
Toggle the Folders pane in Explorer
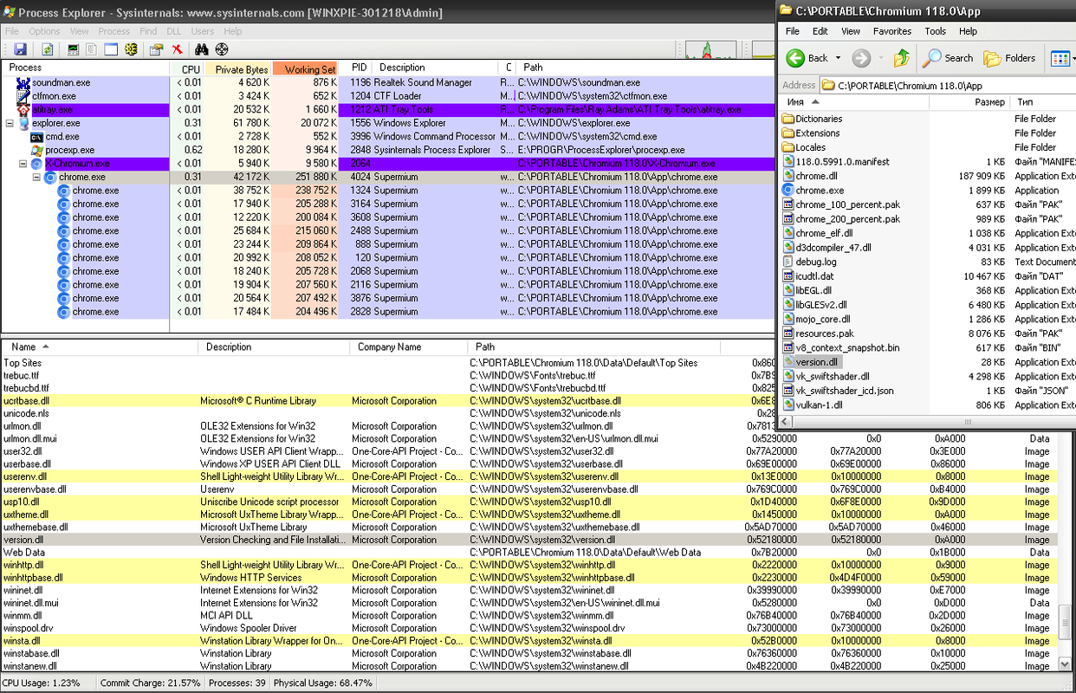(x=1010, y=58)
